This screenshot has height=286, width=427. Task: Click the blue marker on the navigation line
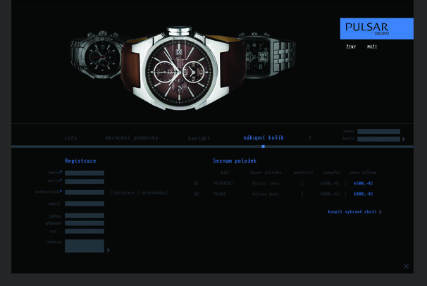tap(263, 147)
